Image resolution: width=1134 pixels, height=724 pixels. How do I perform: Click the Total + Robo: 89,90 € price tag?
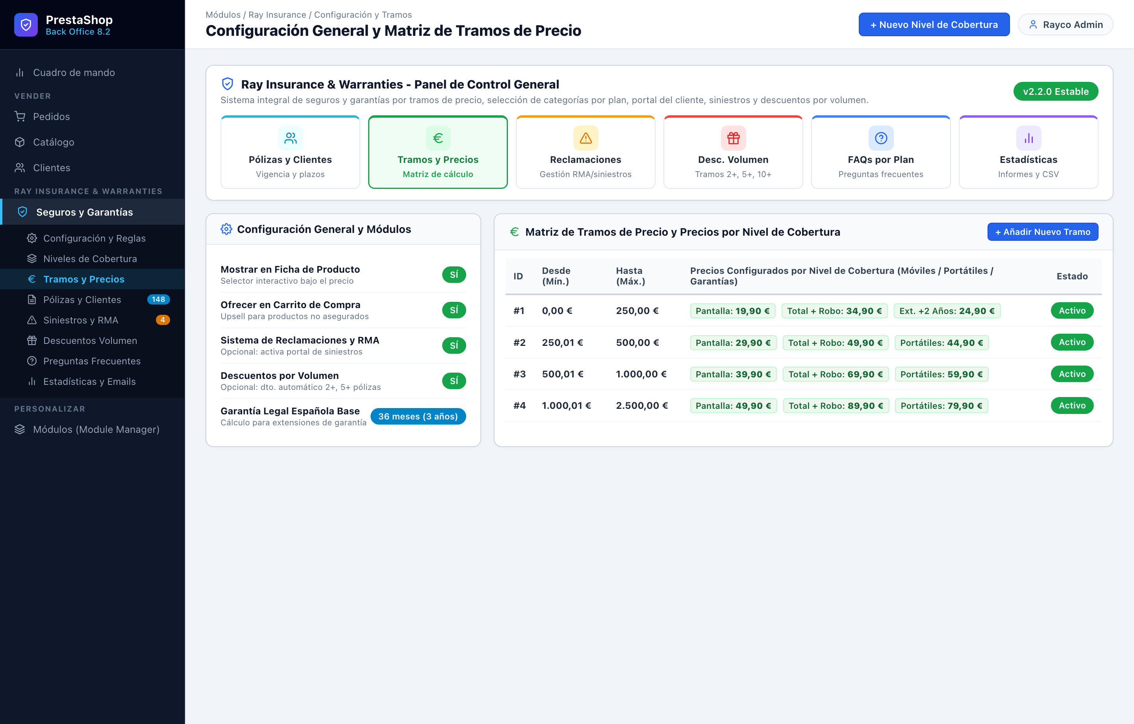tap(836, 406)
